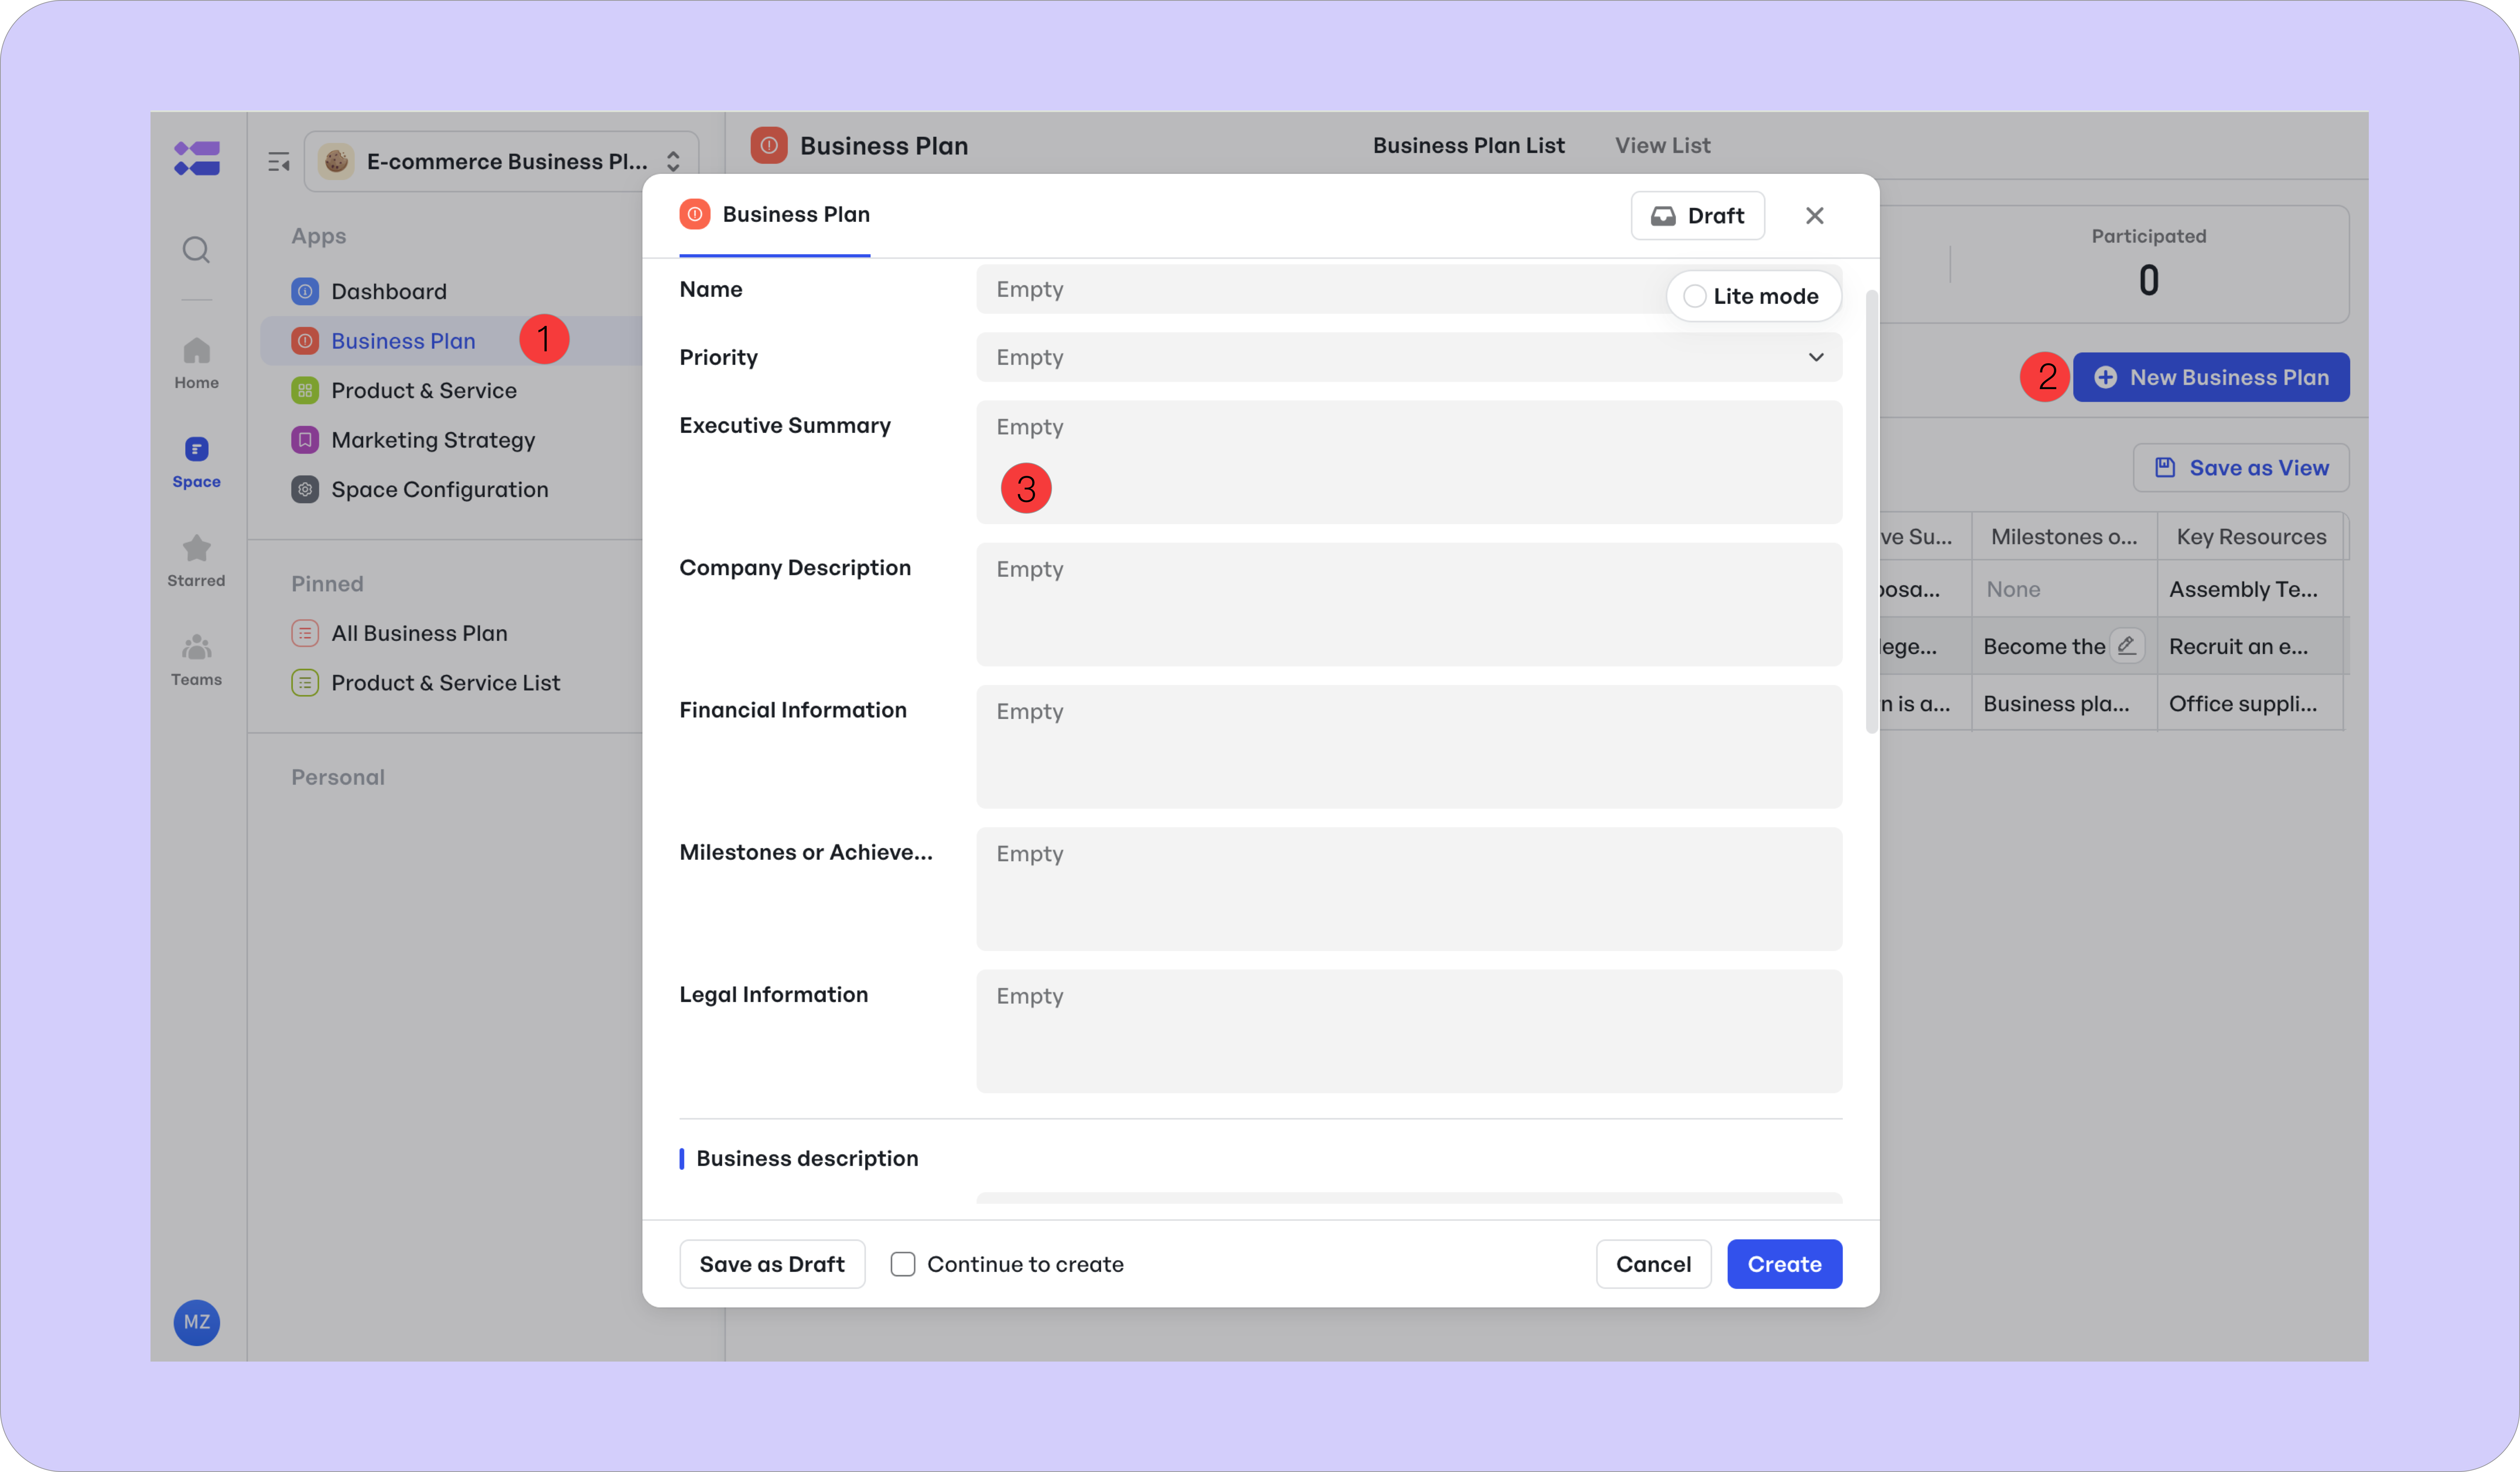Enable Lite mode radio toggle

pyautogui.click(x=1694, y=296)
